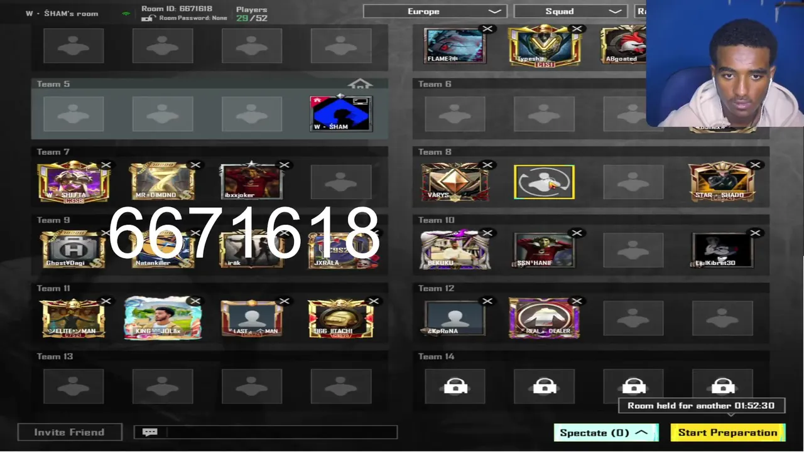
Task: Remove VARYS with the X icon
Action: click(x=487, y=165)
